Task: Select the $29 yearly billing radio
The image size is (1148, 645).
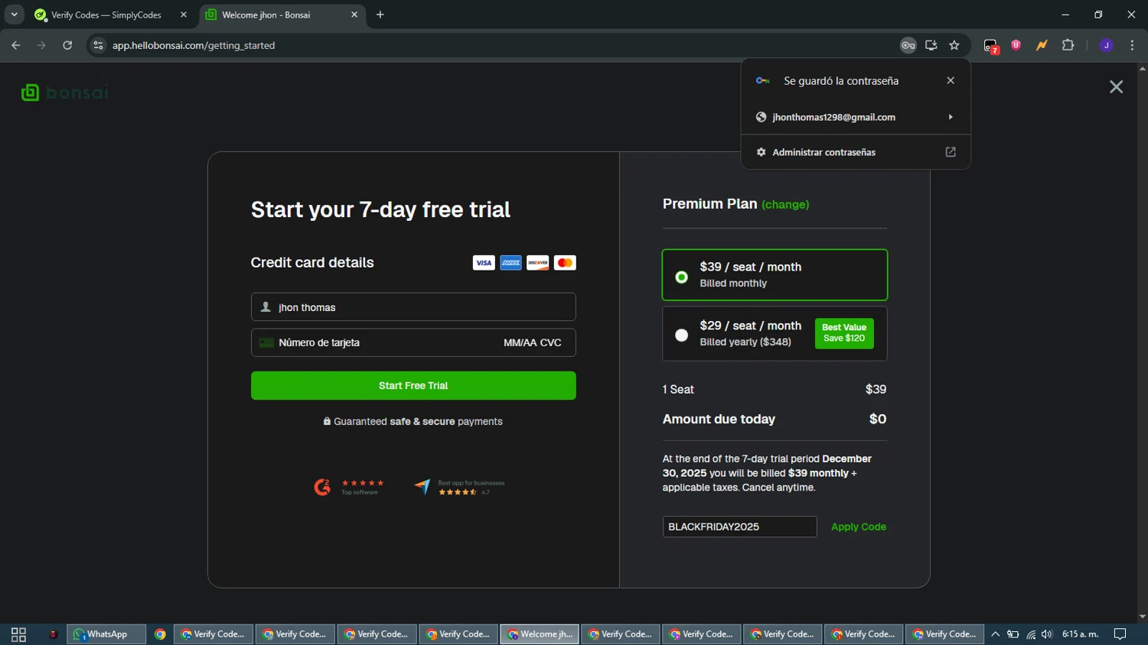Action: coord(681,335)
